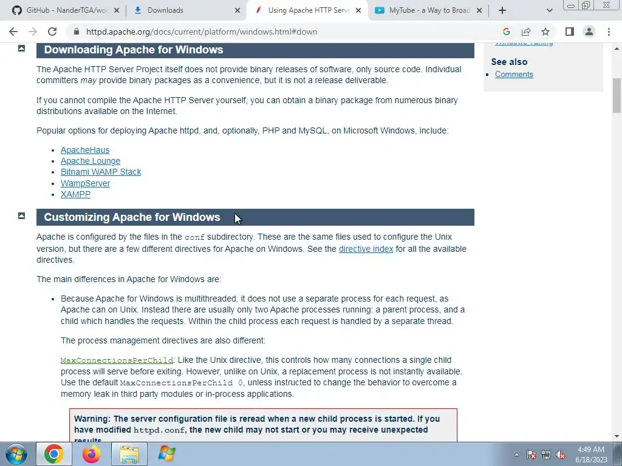Click the scrollbar up arrow

[x=617, y=49]
